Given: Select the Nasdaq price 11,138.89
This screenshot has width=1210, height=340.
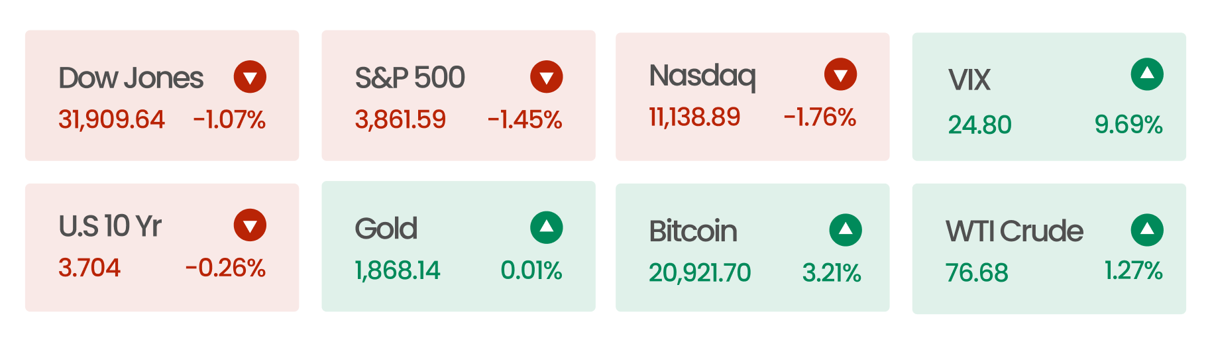Looking at the screenshot, I should (x=694, y=117).
